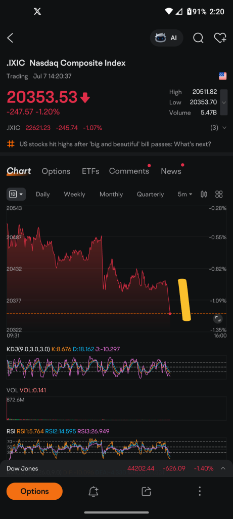This screenshot has height=519, width=233.
Task: Open the 'big and beautiful' bill headline
Action: coord(115,144)
